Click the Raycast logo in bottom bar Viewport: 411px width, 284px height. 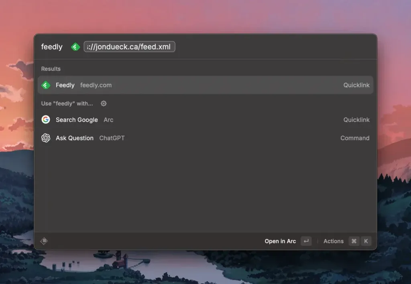pos(44,241)
